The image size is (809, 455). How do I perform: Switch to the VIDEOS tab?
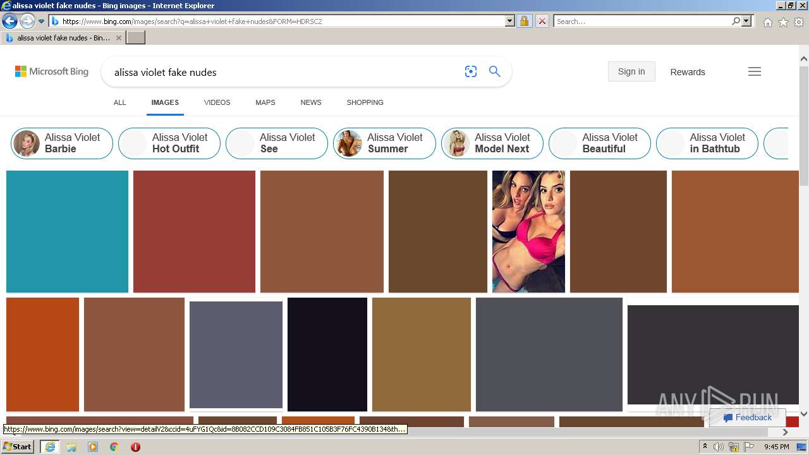pos(217,102)
